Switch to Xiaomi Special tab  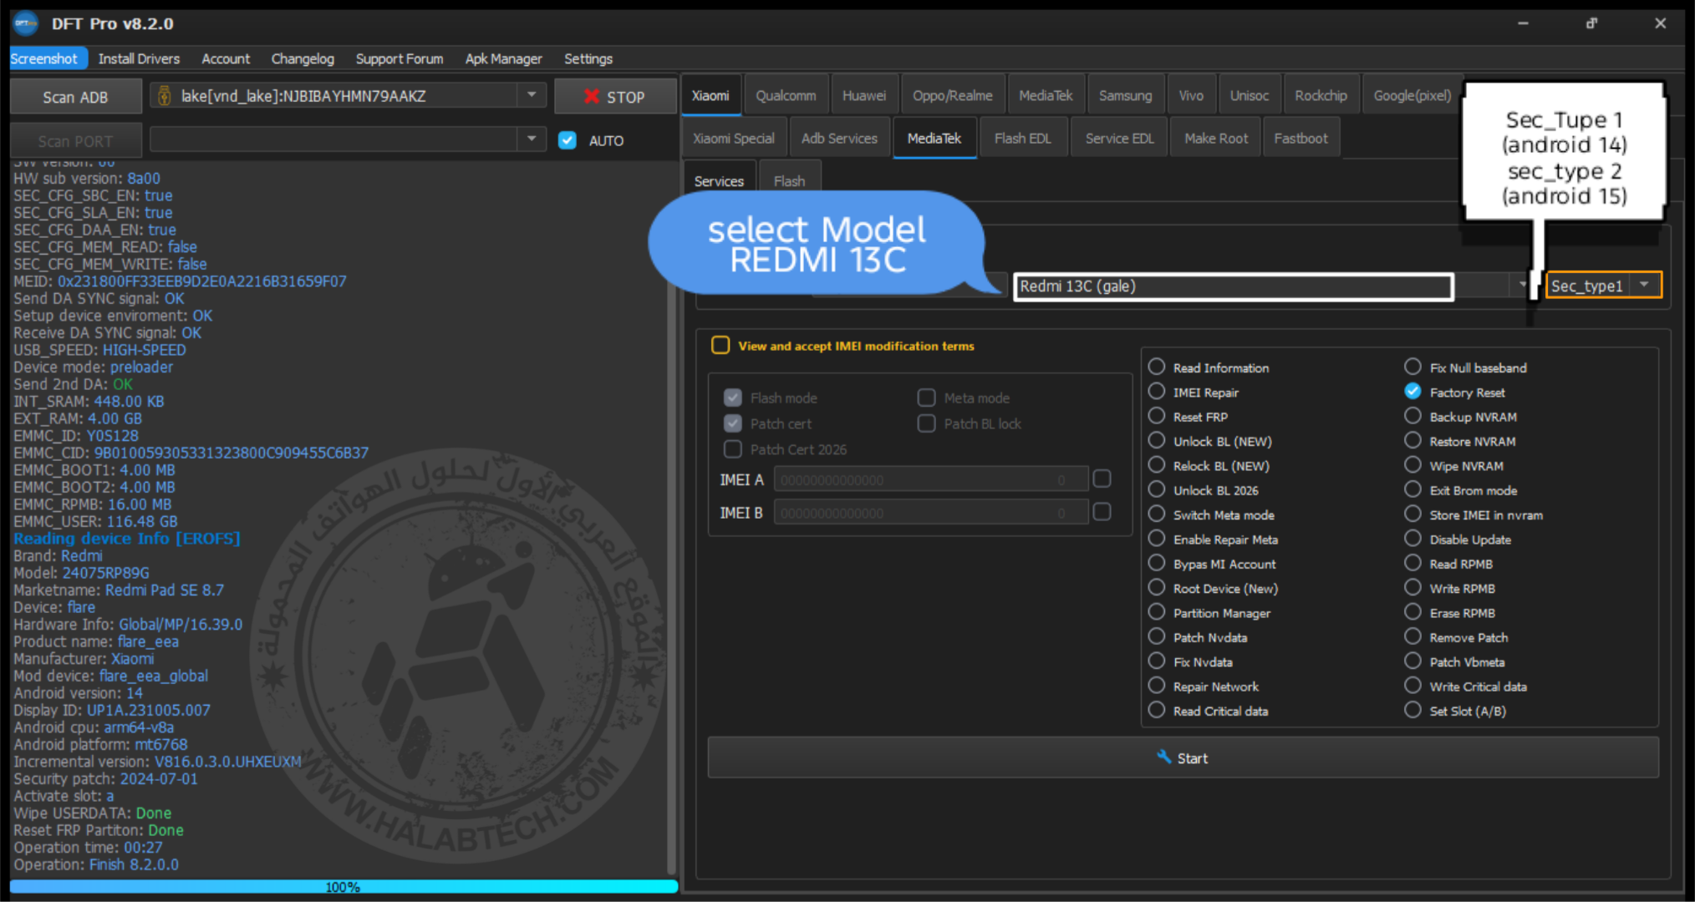click(x=734, y=138)
